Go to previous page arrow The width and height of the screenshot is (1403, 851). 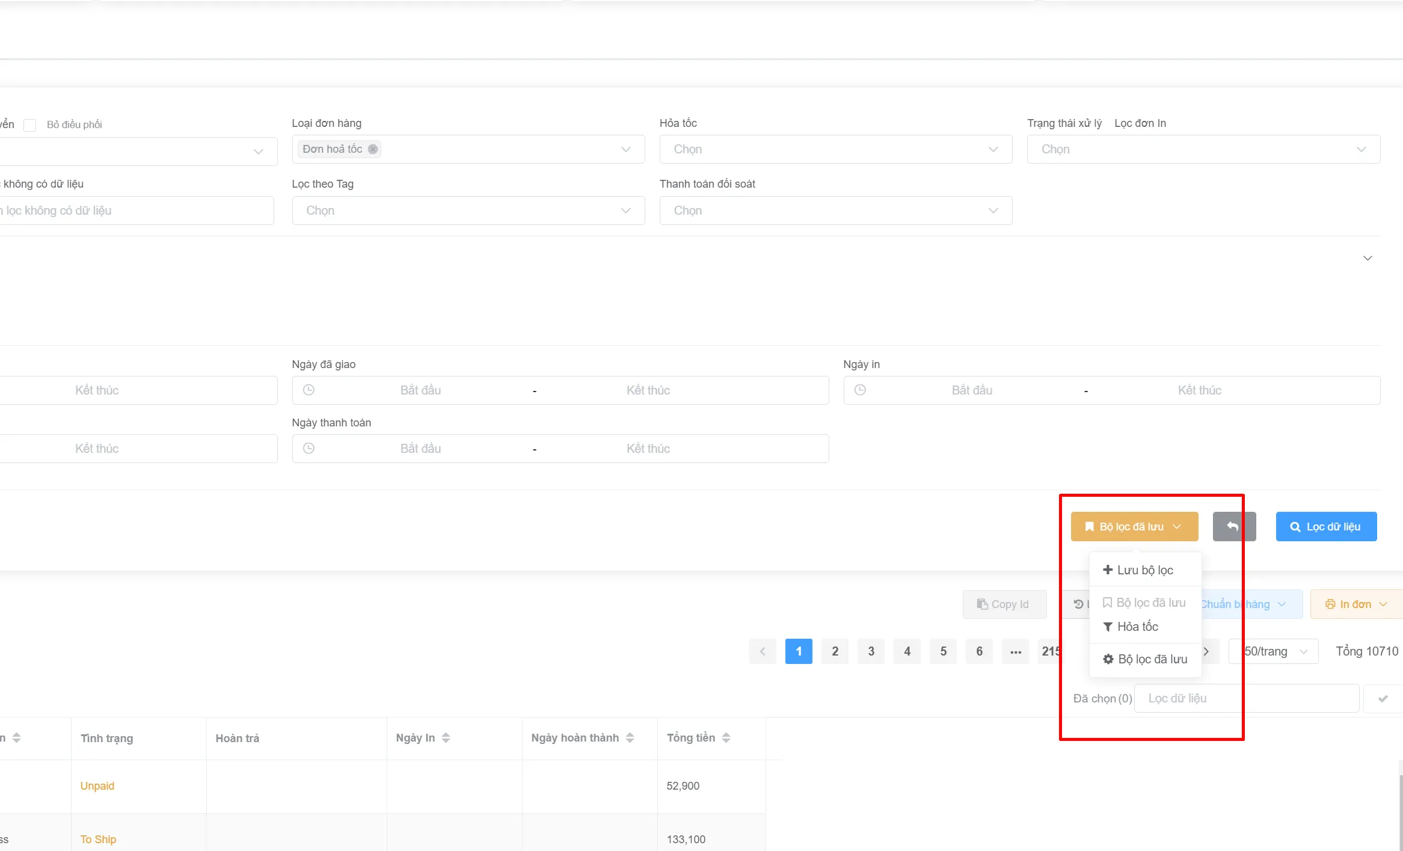(763, 651)
